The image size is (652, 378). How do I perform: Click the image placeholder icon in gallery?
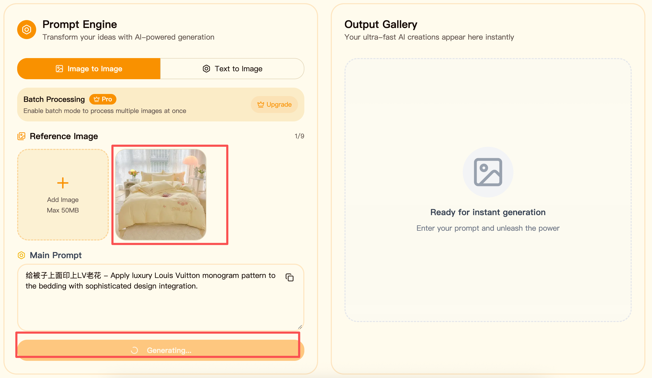point(488,172)
